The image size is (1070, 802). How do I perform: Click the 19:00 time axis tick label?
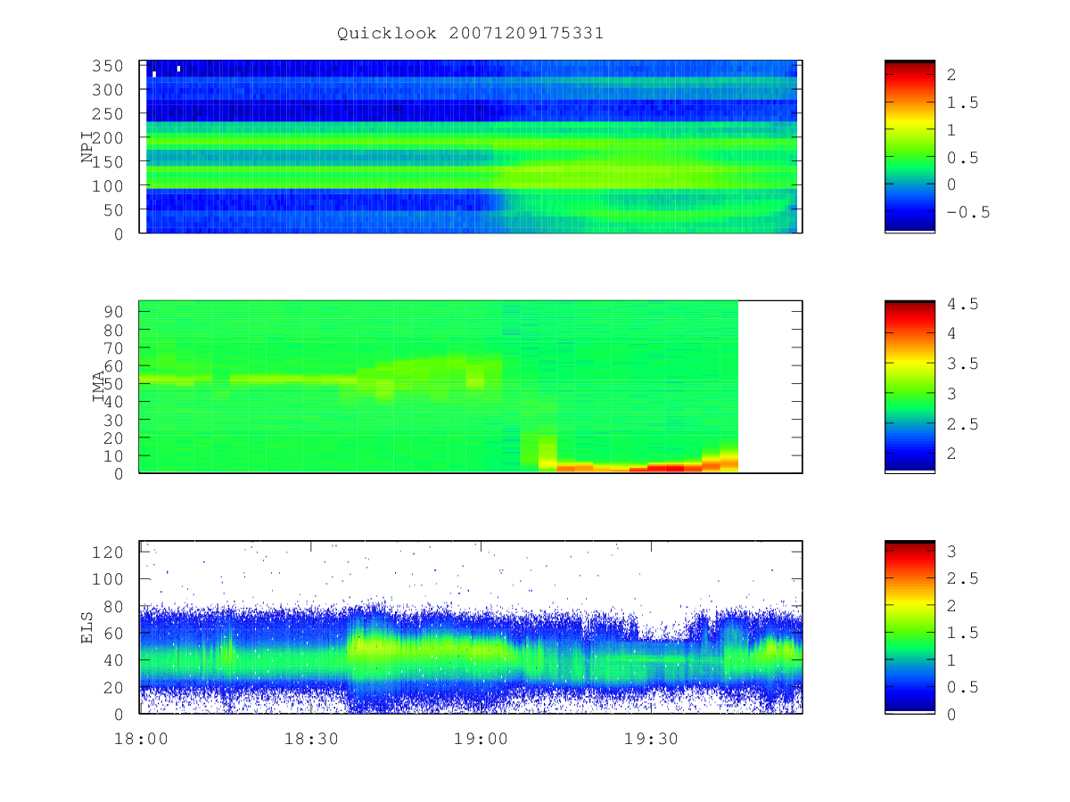pyautogui.click(x=481, y=739)
